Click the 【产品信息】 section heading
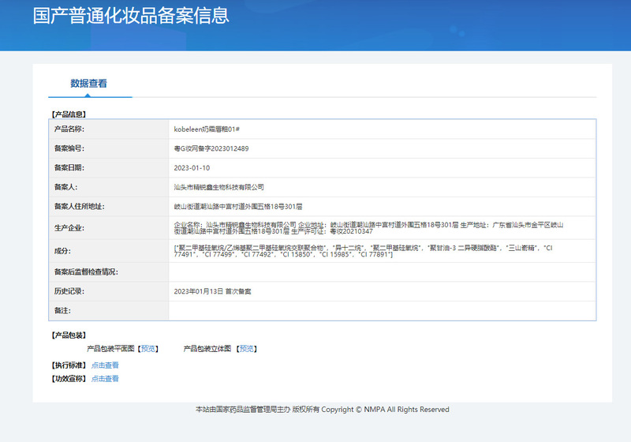Screen dimensions: 631x442 click(69, 114)
